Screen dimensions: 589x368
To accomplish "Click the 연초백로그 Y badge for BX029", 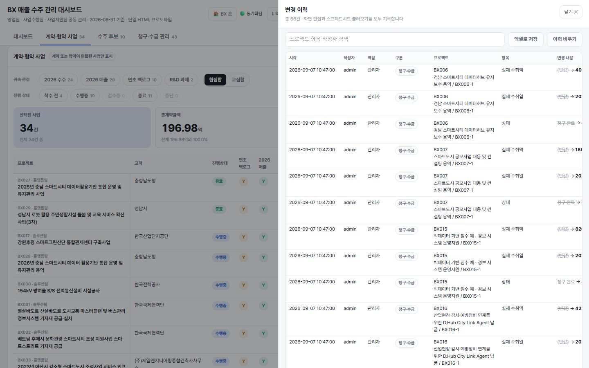I will (x=243, y=209).
